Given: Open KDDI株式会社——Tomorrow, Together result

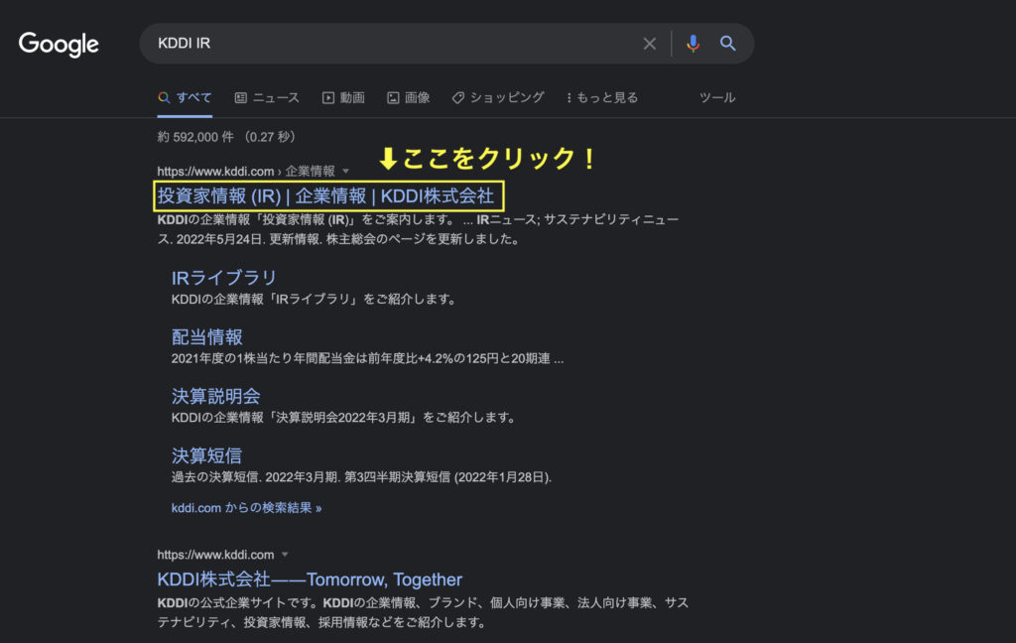Looking at the screenshot, I should click(x=310, y=579).
